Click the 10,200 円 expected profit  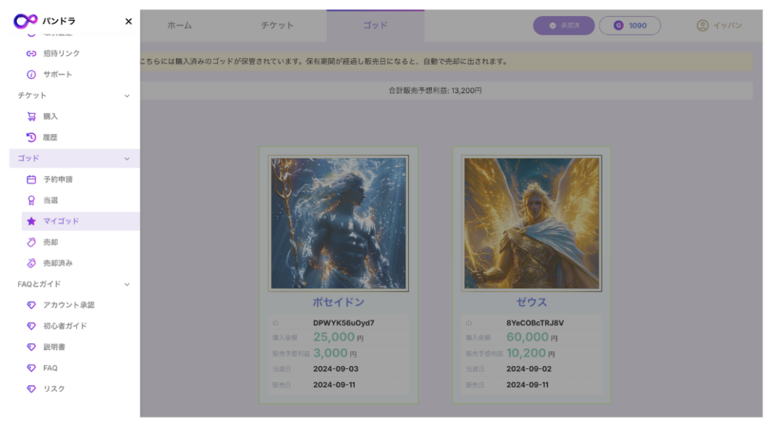[530, 353]
